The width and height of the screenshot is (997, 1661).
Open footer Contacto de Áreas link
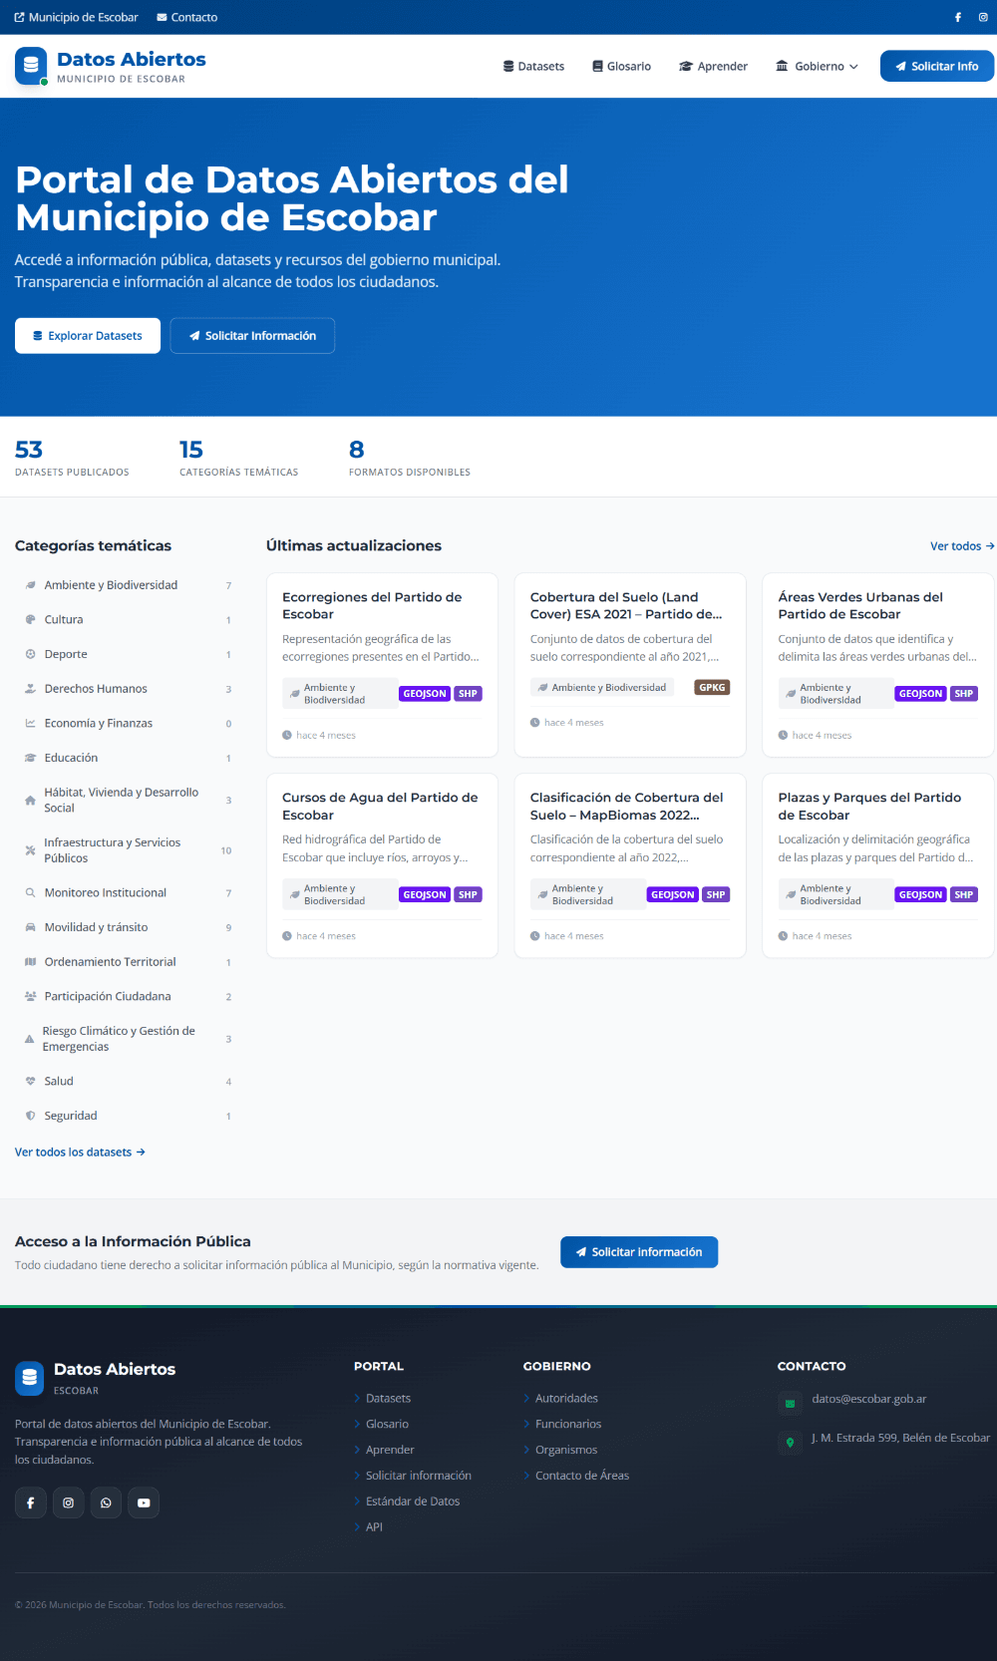coord(582,1476)
